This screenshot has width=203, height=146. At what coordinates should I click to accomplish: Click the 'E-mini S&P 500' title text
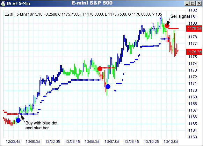(x=92, y=3)
